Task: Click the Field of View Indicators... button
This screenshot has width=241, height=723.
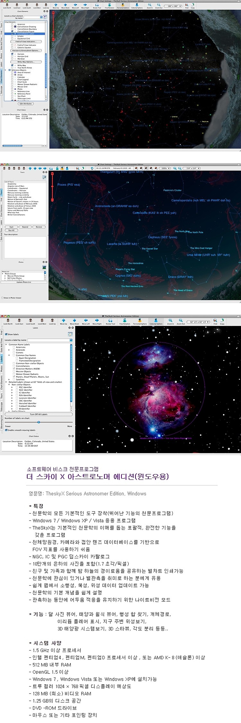Action: 26,42
